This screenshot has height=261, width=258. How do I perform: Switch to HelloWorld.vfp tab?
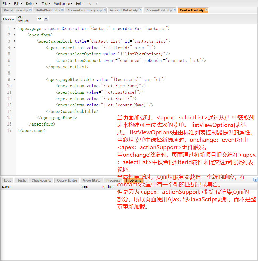click(48, 10)
